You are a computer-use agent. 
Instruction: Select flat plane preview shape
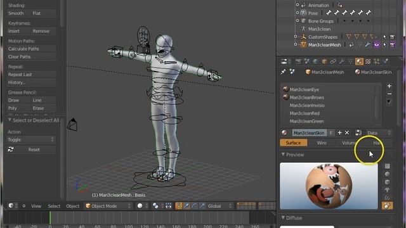click(x=388, y=166)
